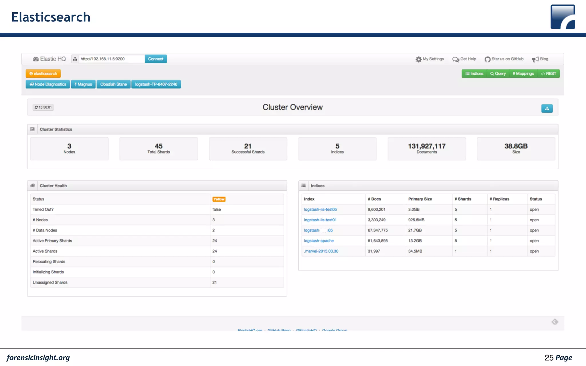Open the Query menu

click(x=498, y=73)
